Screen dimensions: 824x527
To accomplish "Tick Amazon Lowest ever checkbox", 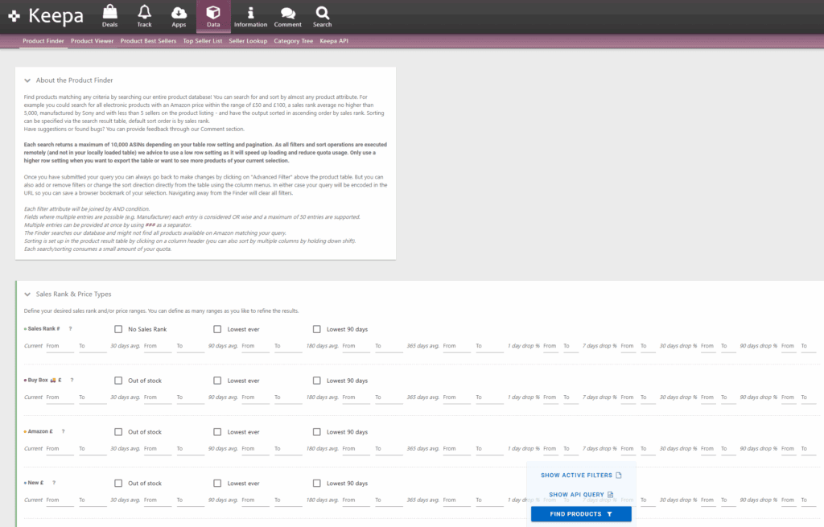I will pos(217,432).
